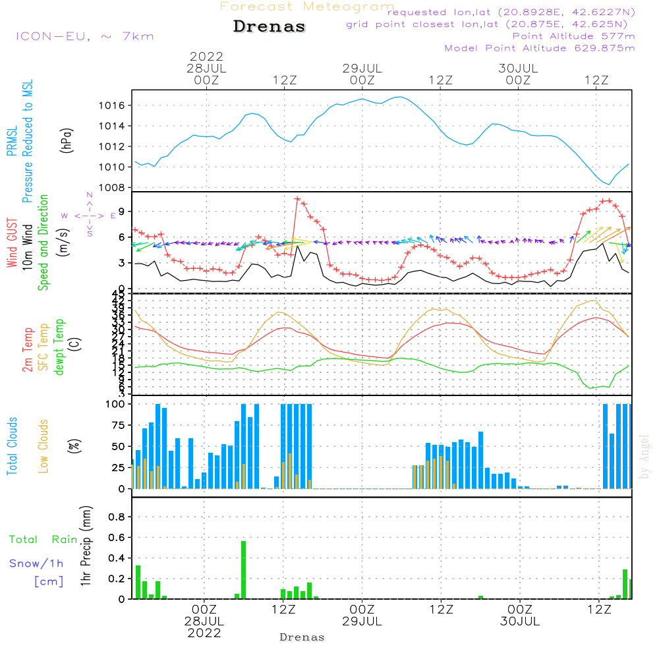The image size is (659, 659).
Task: Select the Total Clouds axis label
Action: click(x=12, y=446)
